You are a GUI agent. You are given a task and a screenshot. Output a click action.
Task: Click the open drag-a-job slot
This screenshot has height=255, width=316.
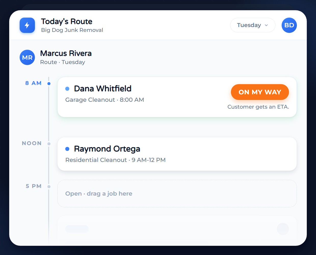177,194
